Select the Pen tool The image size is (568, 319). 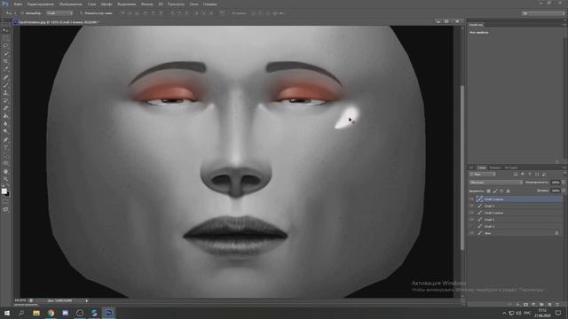pos(5,140)
